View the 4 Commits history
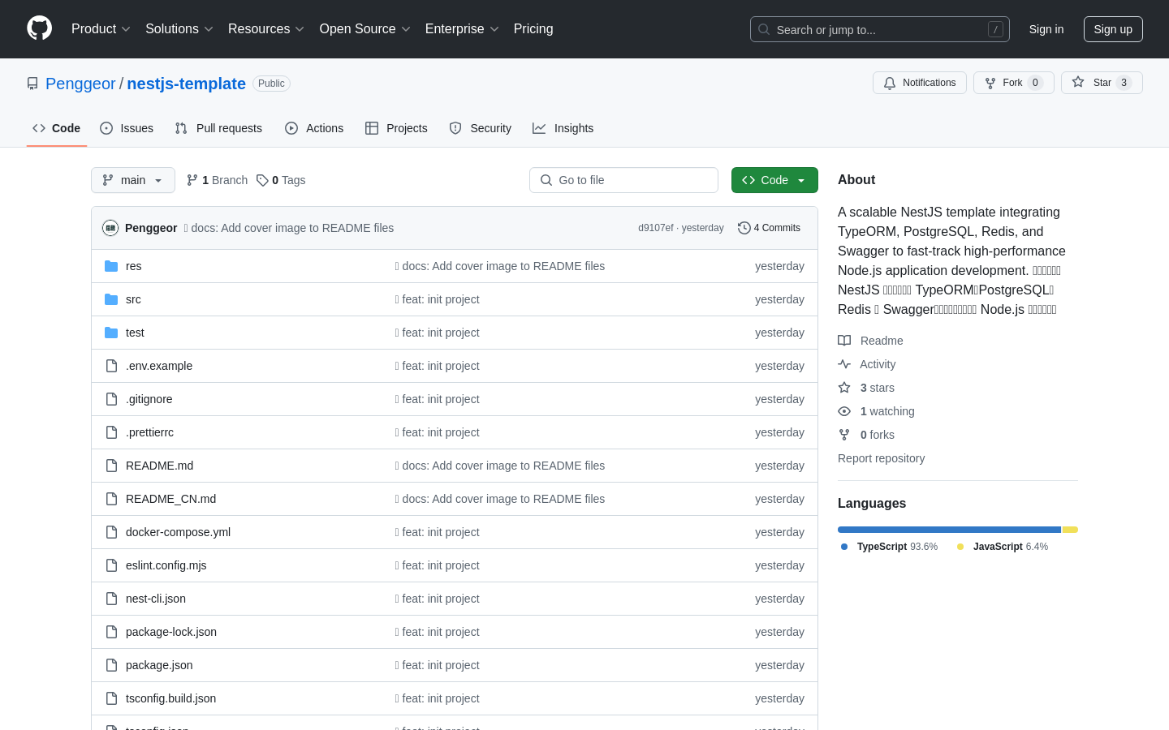Image resolution: width=1169 pixels, height=730 pixels. click(x=769, y=228)
